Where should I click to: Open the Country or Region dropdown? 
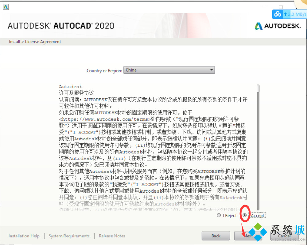(x=169, y=70)
